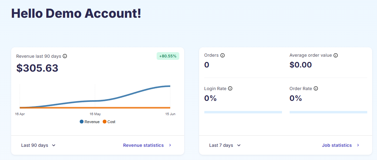Open info icon next to Orders
Screen dimensions: 377x160
coord(222,55)
